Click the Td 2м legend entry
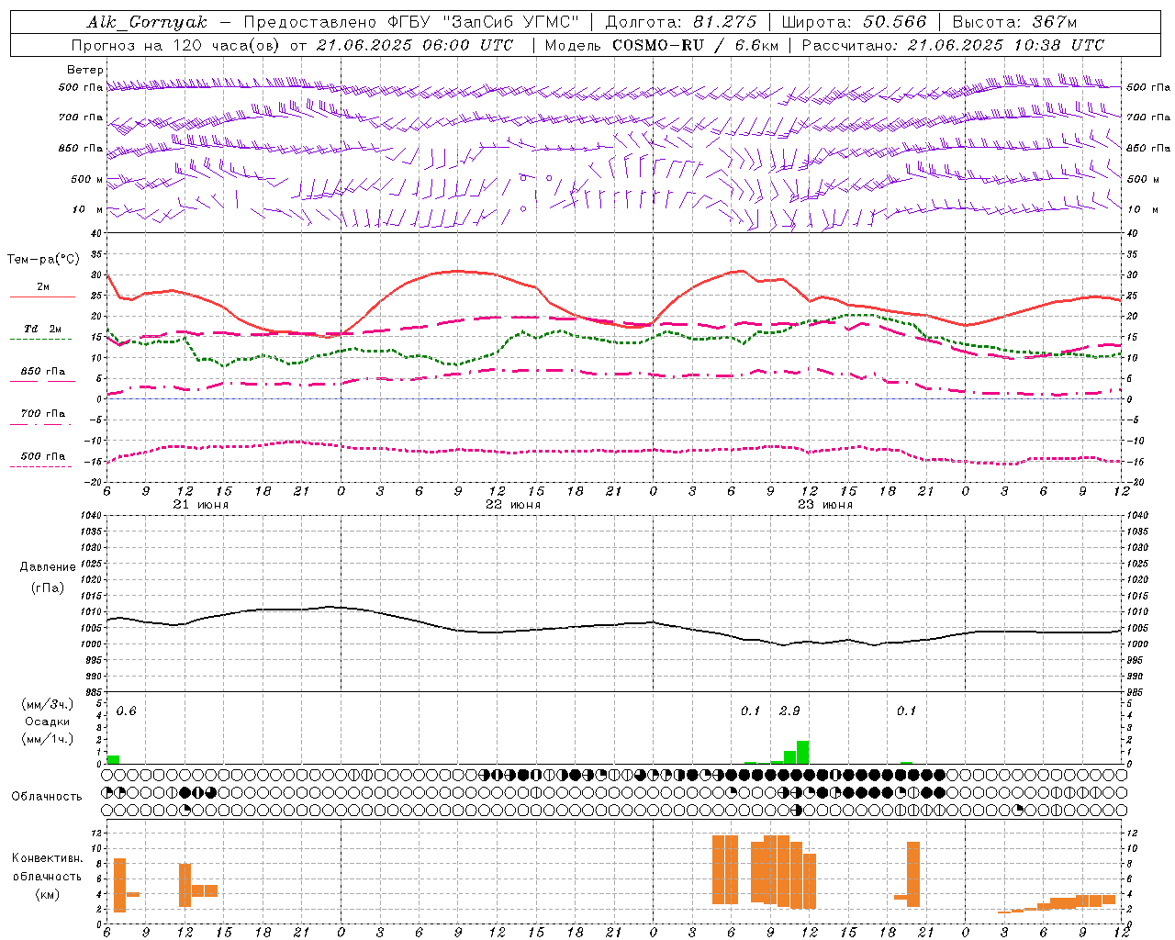 [43, 329]
